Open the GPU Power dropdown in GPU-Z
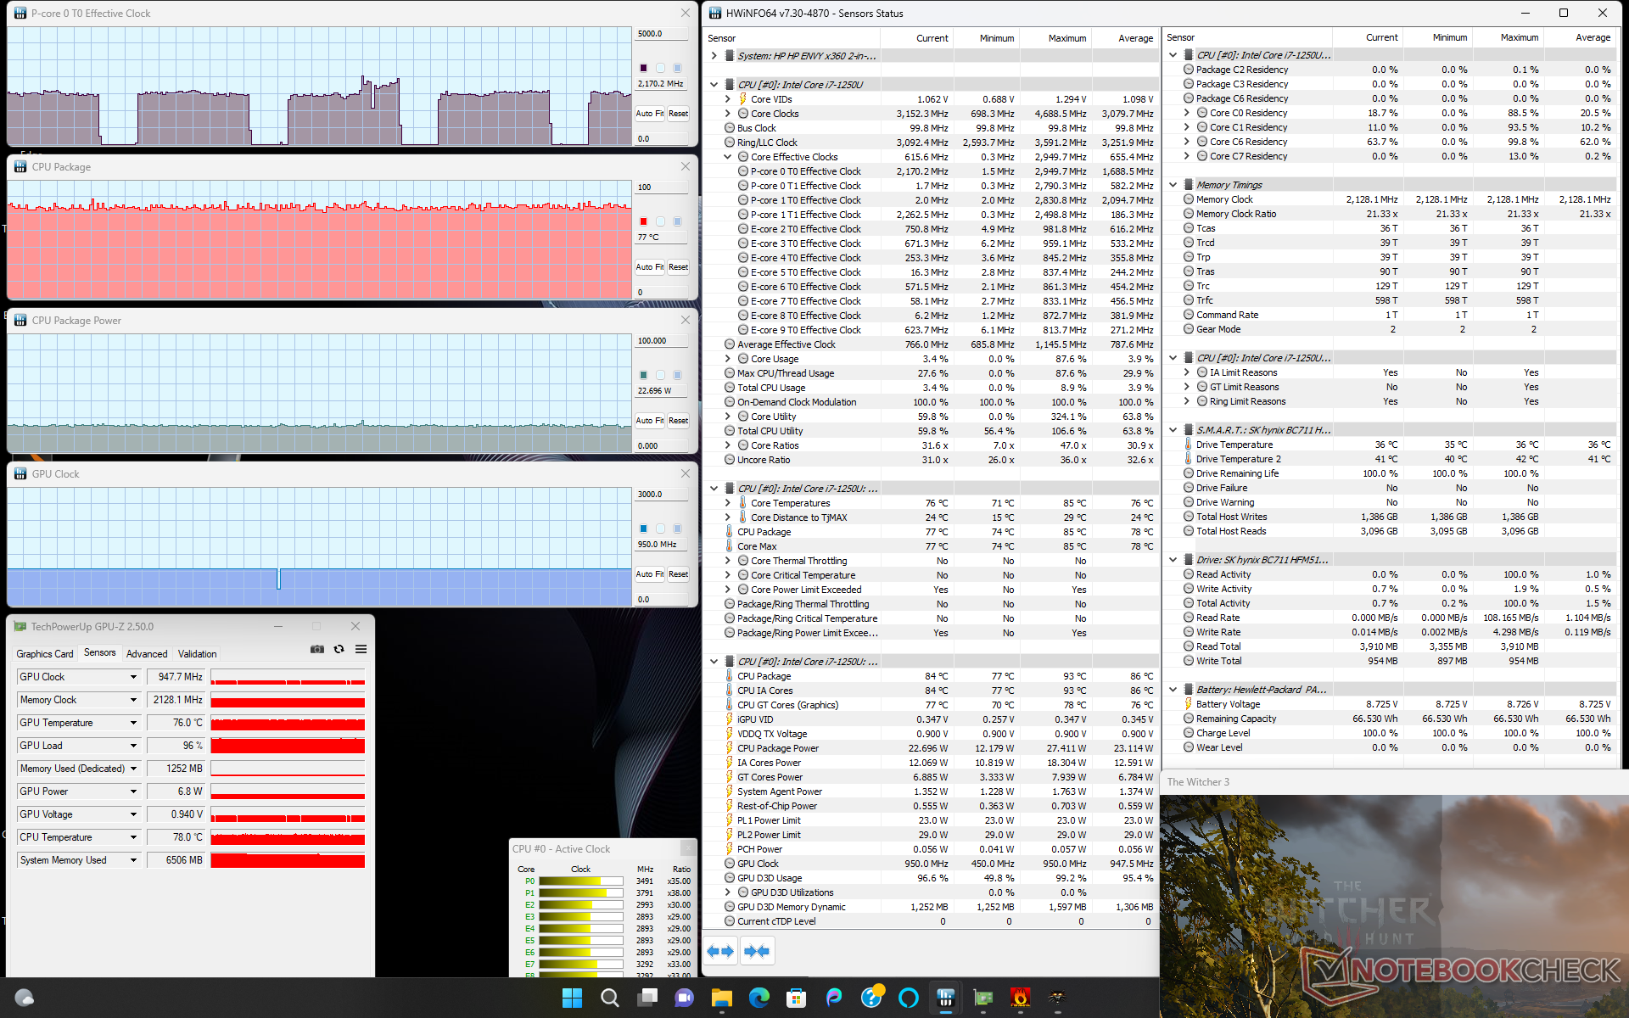The width and height of the screenshot is (1629, 1018). tap(133, 791)
